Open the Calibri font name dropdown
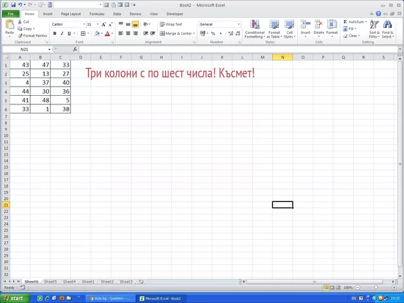Screen dimensions: 404x303 [84, 24]
